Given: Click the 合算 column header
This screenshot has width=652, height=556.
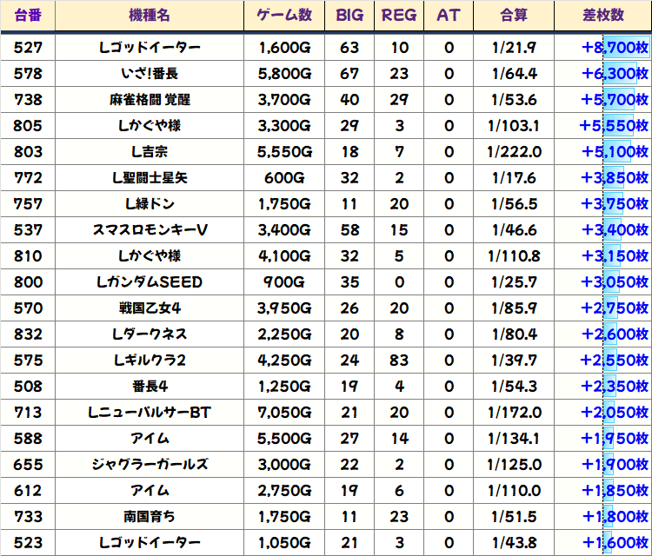Looking at the screenshot, I should 514,16.
